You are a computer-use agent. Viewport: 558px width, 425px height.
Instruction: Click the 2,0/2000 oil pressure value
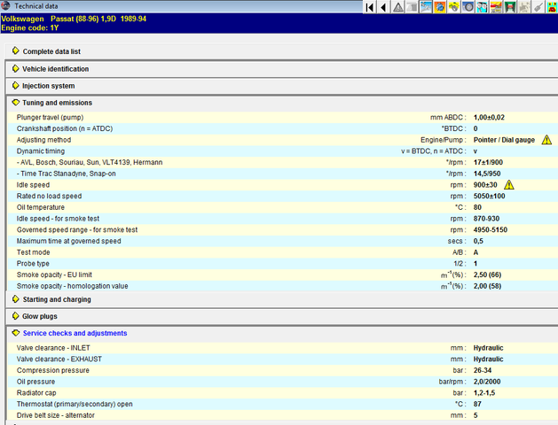(487, 382)
